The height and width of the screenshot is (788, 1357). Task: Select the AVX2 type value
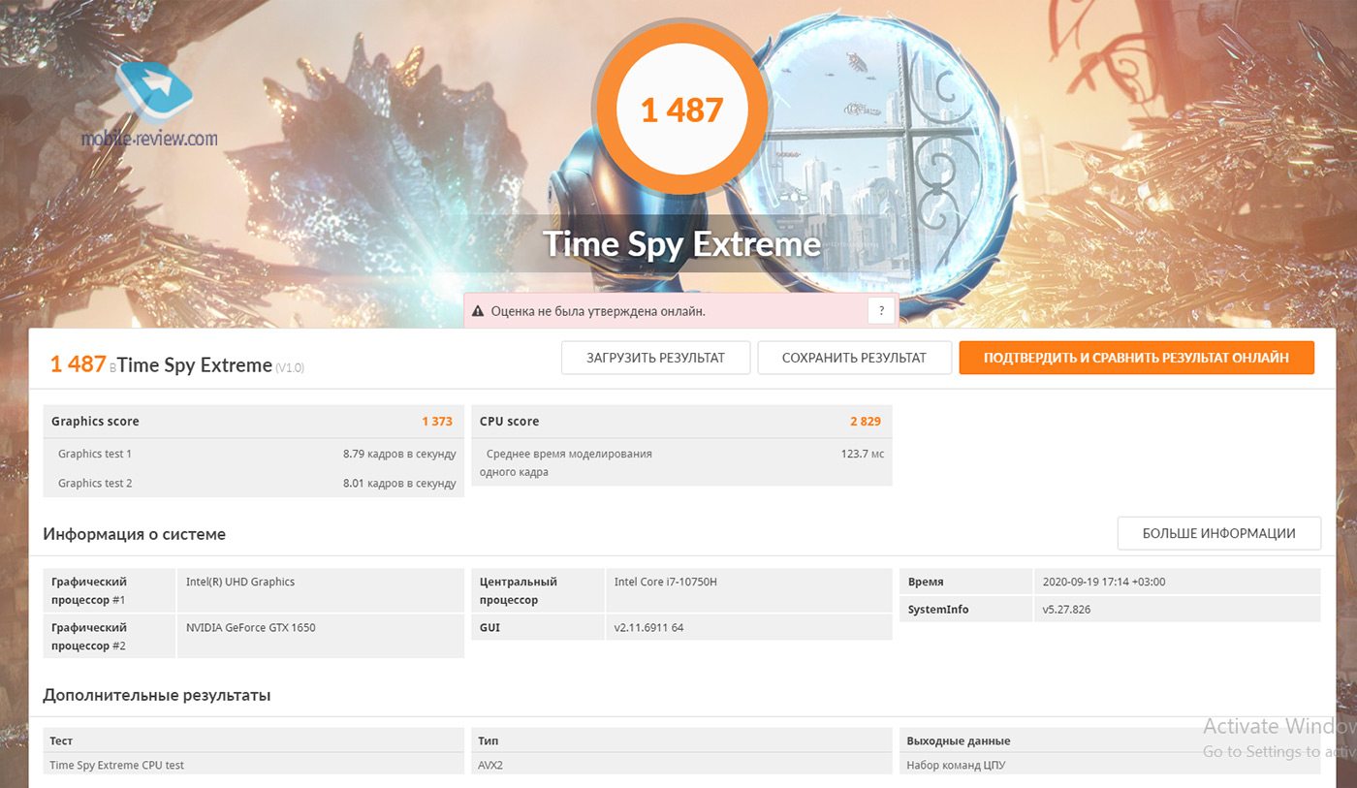pyautogui.click(x=492, y=765)
